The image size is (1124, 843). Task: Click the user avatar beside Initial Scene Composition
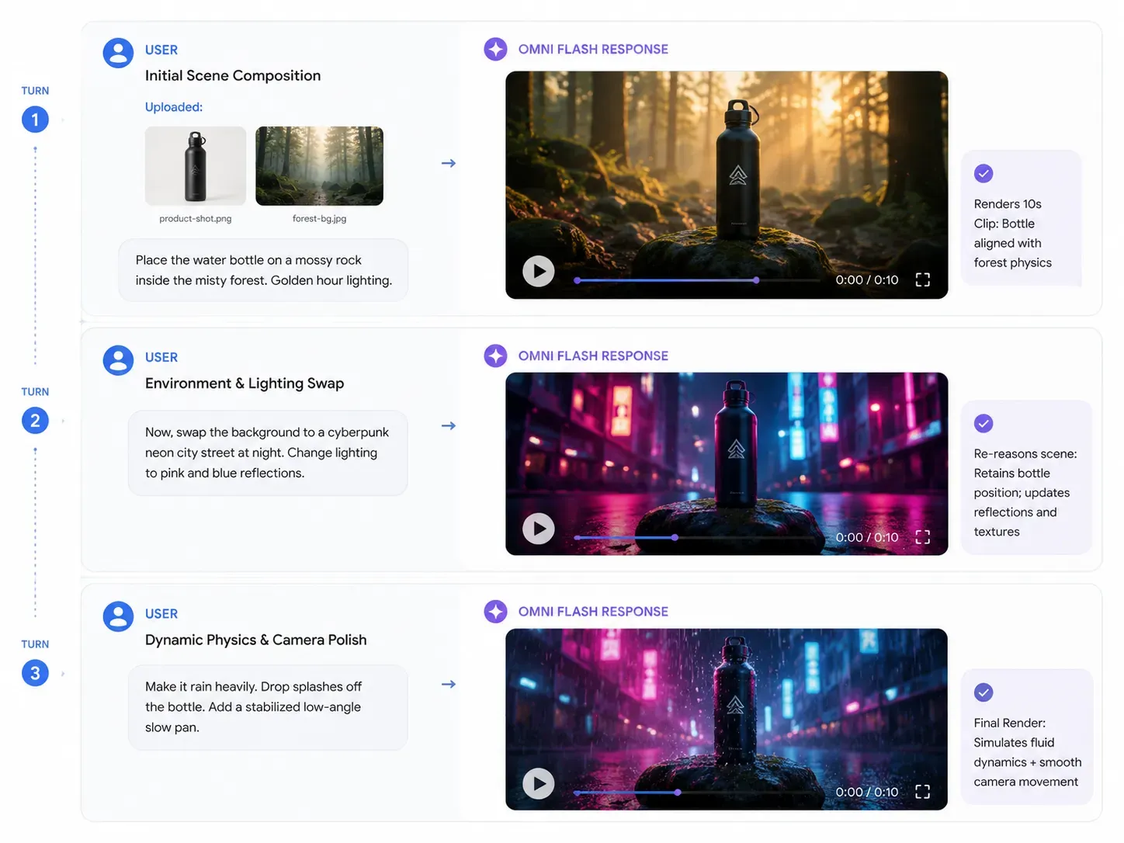click(x=118, y=54)
